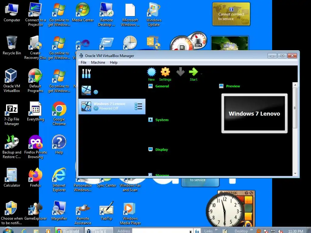Select Backup and Restore Center shortcut
Screen dimensions: 311x233
click(x=12, y=147)
